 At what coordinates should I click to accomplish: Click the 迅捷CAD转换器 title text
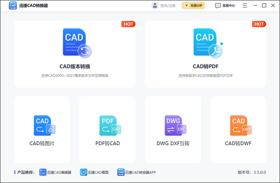(33, 6)
